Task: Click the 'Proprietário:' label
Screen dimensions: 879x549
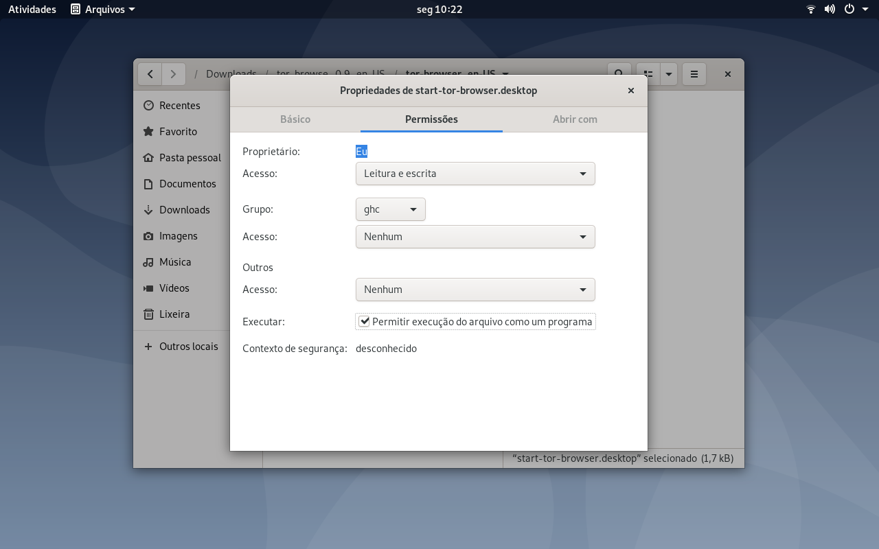Action: (x=271, y=152)
